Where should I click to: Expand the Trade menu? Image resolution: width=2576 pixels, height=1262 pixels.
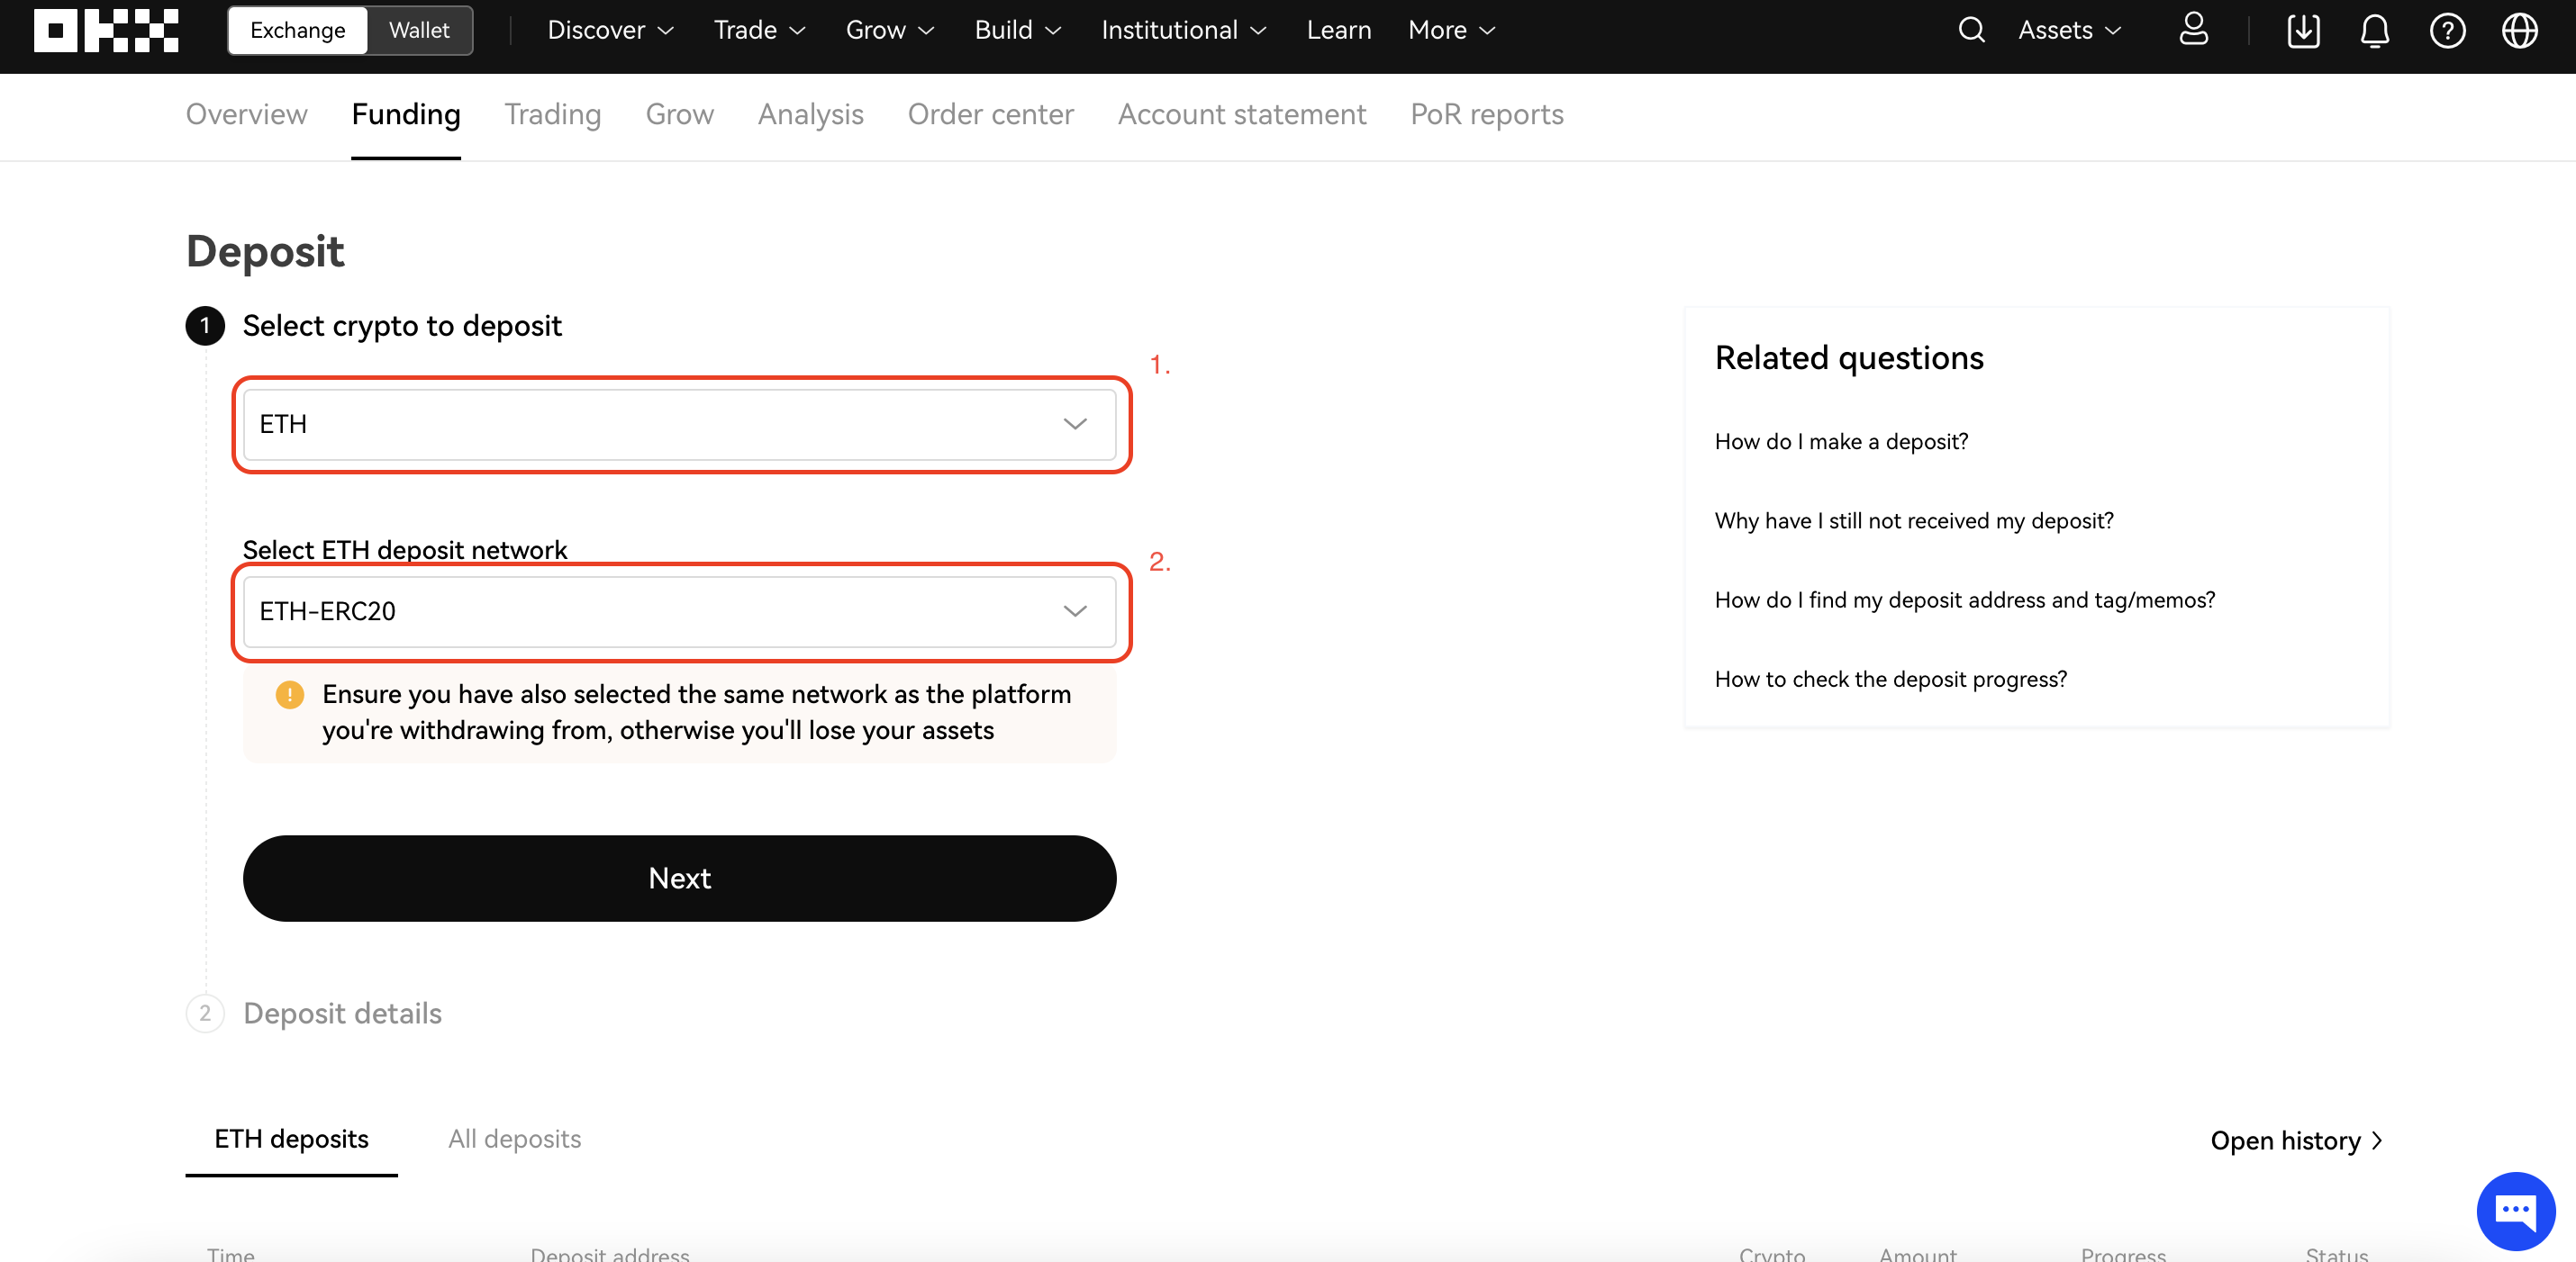pyautogui.click(x=760, y=30)
